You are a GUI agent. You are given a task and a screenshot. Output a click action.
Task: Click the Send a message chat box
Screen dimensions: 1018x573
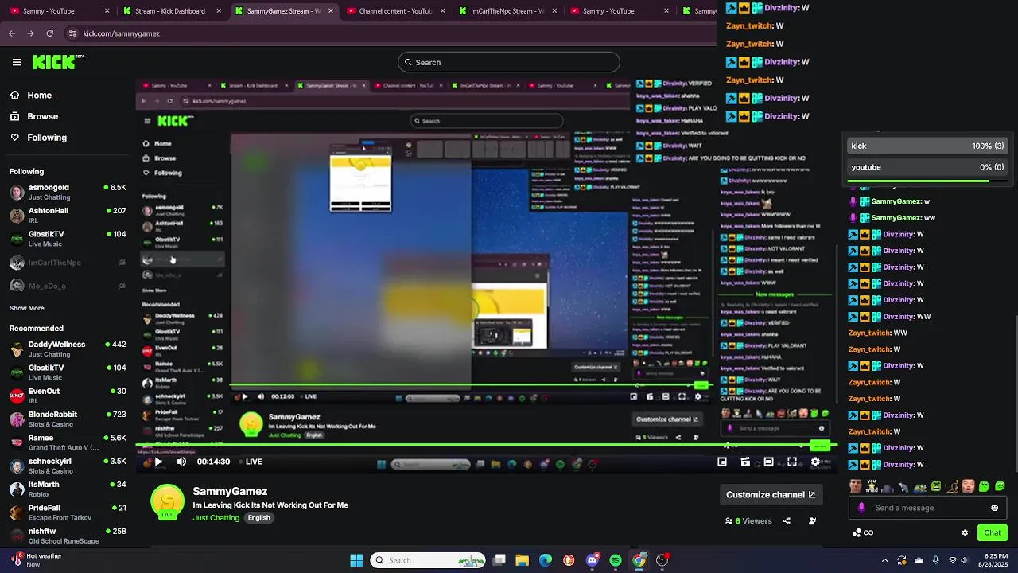pos(928,508)
